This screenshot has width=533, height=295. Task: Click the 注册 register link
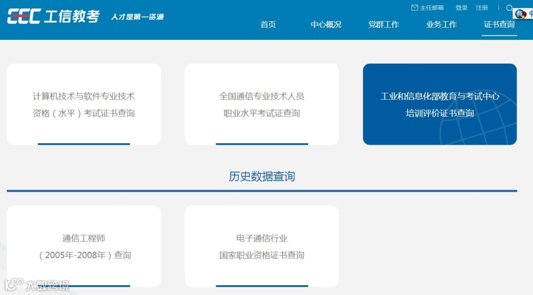[x=482, y=8]
